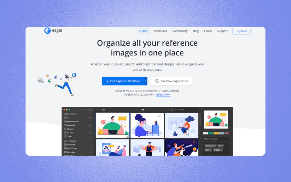The image size is (291, 182).
Task: Click the grid vertical scrollbar
Action: pos(200,119)
